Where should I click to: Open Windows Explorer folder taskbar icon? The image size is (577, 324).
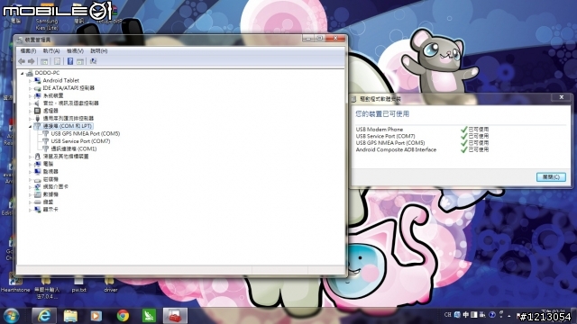point(70,316)
